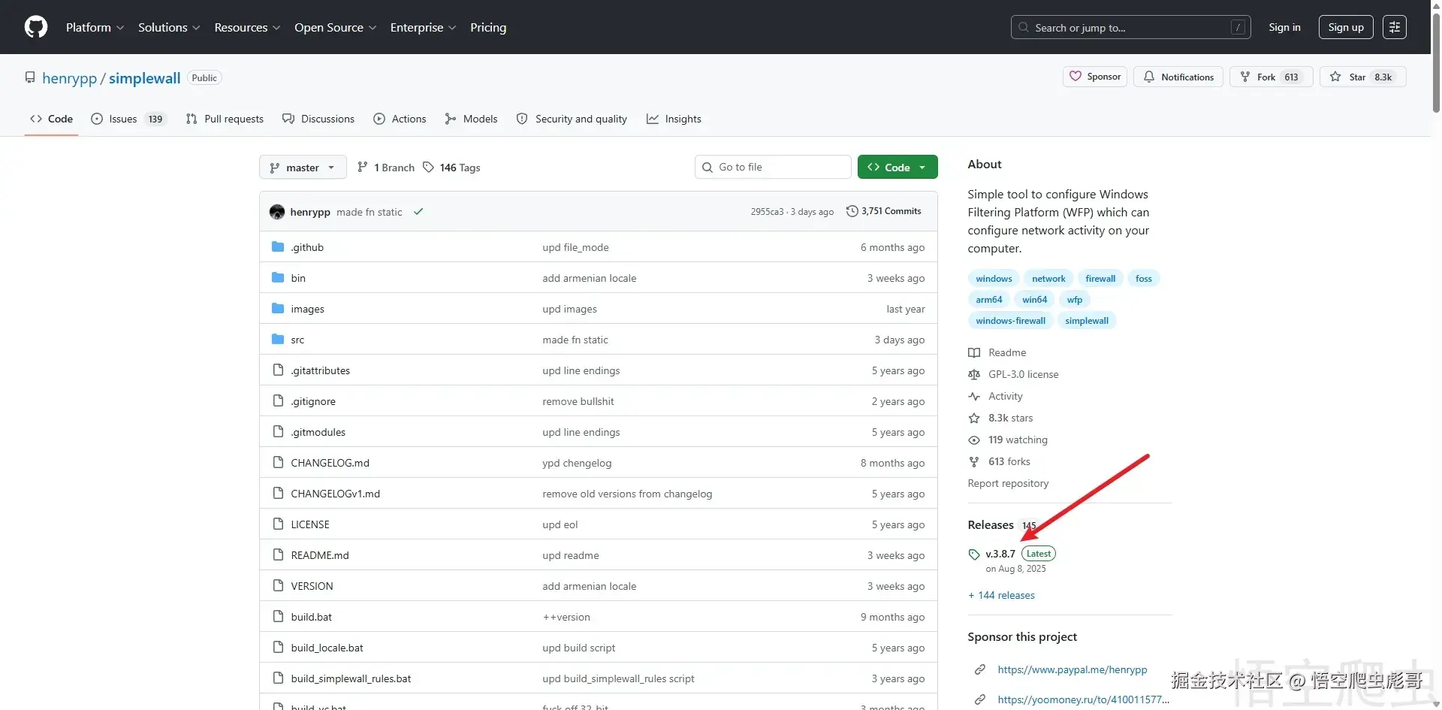Click the Go to file search box
This screenshot has height=710, width=1442.
(773, 167)
